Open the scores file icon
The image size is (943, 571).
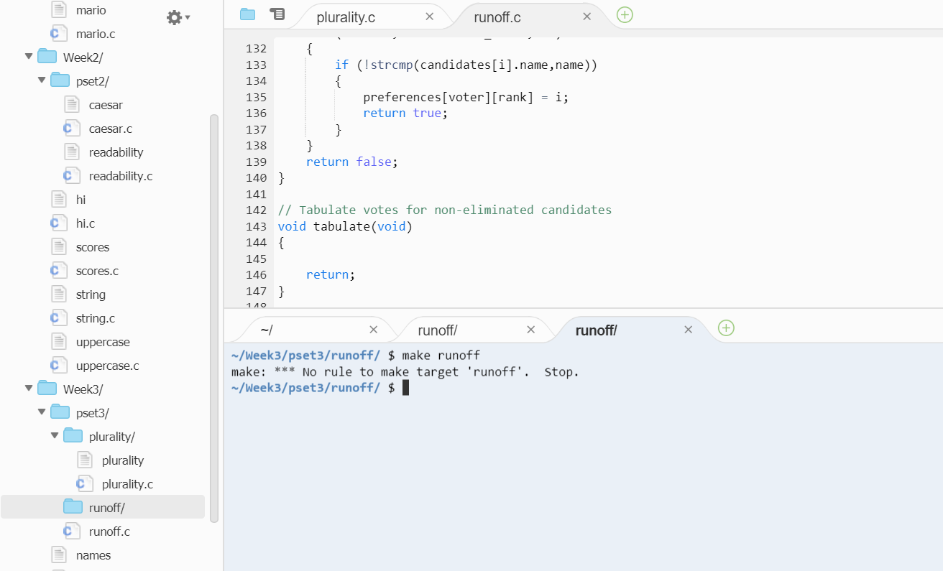click(59, 246)
